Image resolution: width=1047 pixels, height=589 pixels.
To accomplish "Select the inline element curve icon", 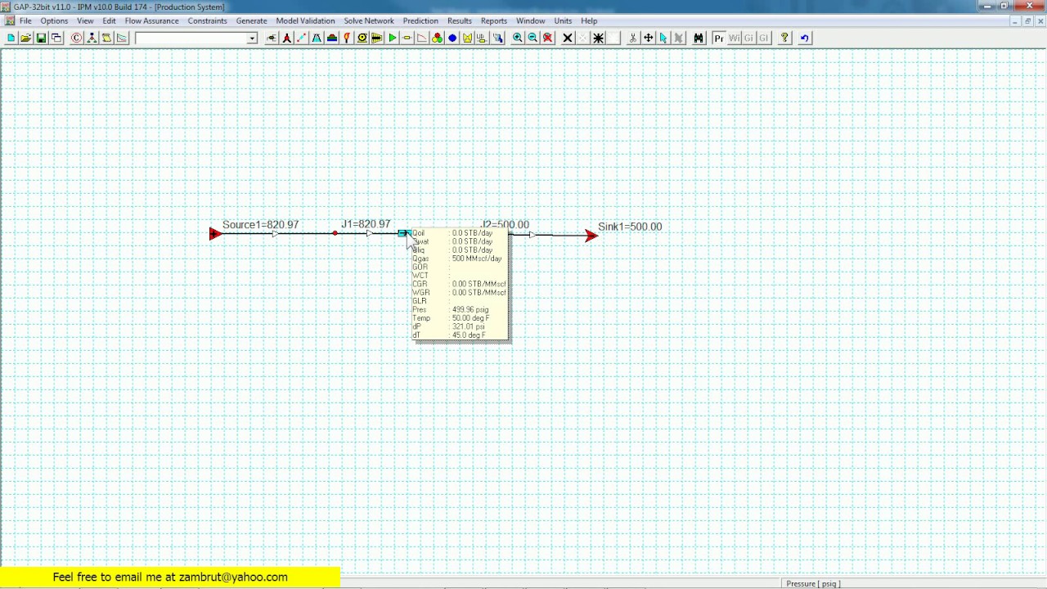I will tap(423, 38).
